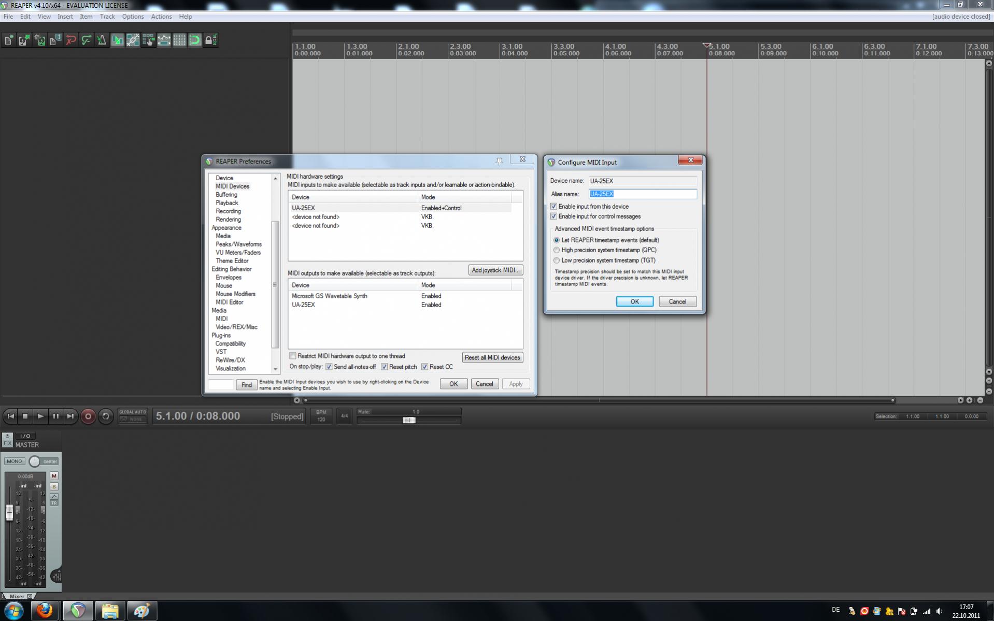Open the Edit menu
This screenshot has width=994, height=621.
coord(25,17)
